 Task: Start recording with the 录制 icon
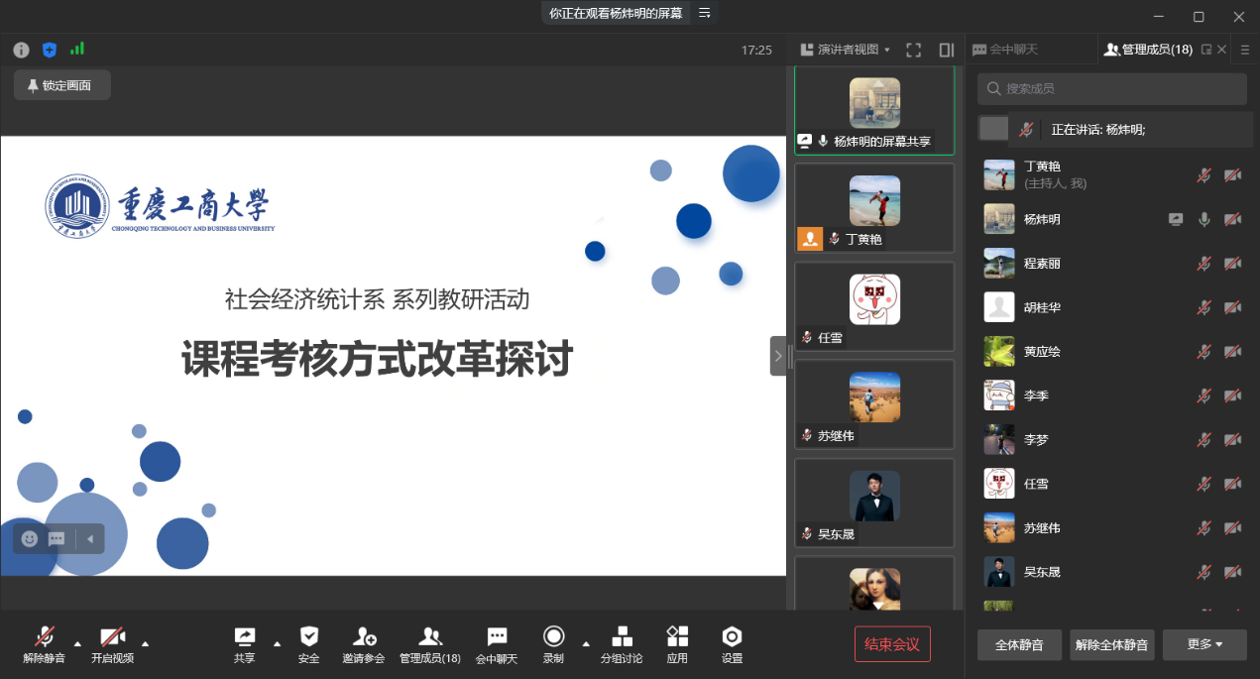[553, 636]
